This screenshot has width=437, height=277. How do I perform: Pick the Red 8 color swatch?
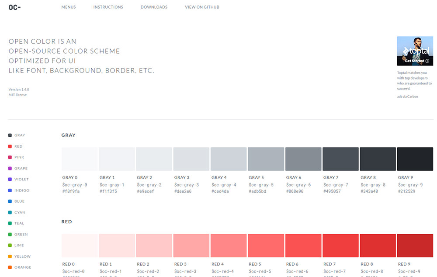(x=378, y=246)
